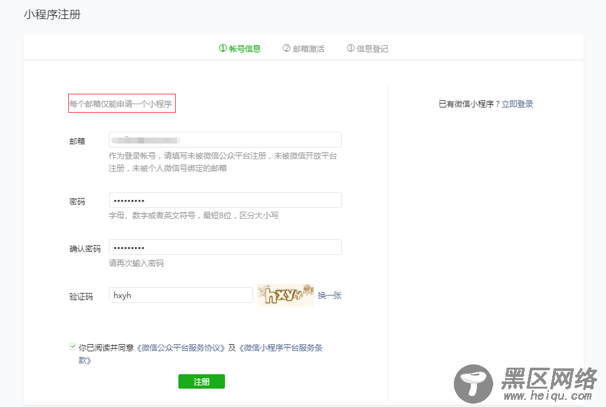The image size is (606, 407).
Task: Click 换一张 to refresh captcha
Action: 330,296
